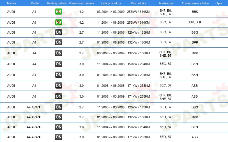
Task: Click the BSG engine code in the 8EC row
Action: (x=195, y=32)
